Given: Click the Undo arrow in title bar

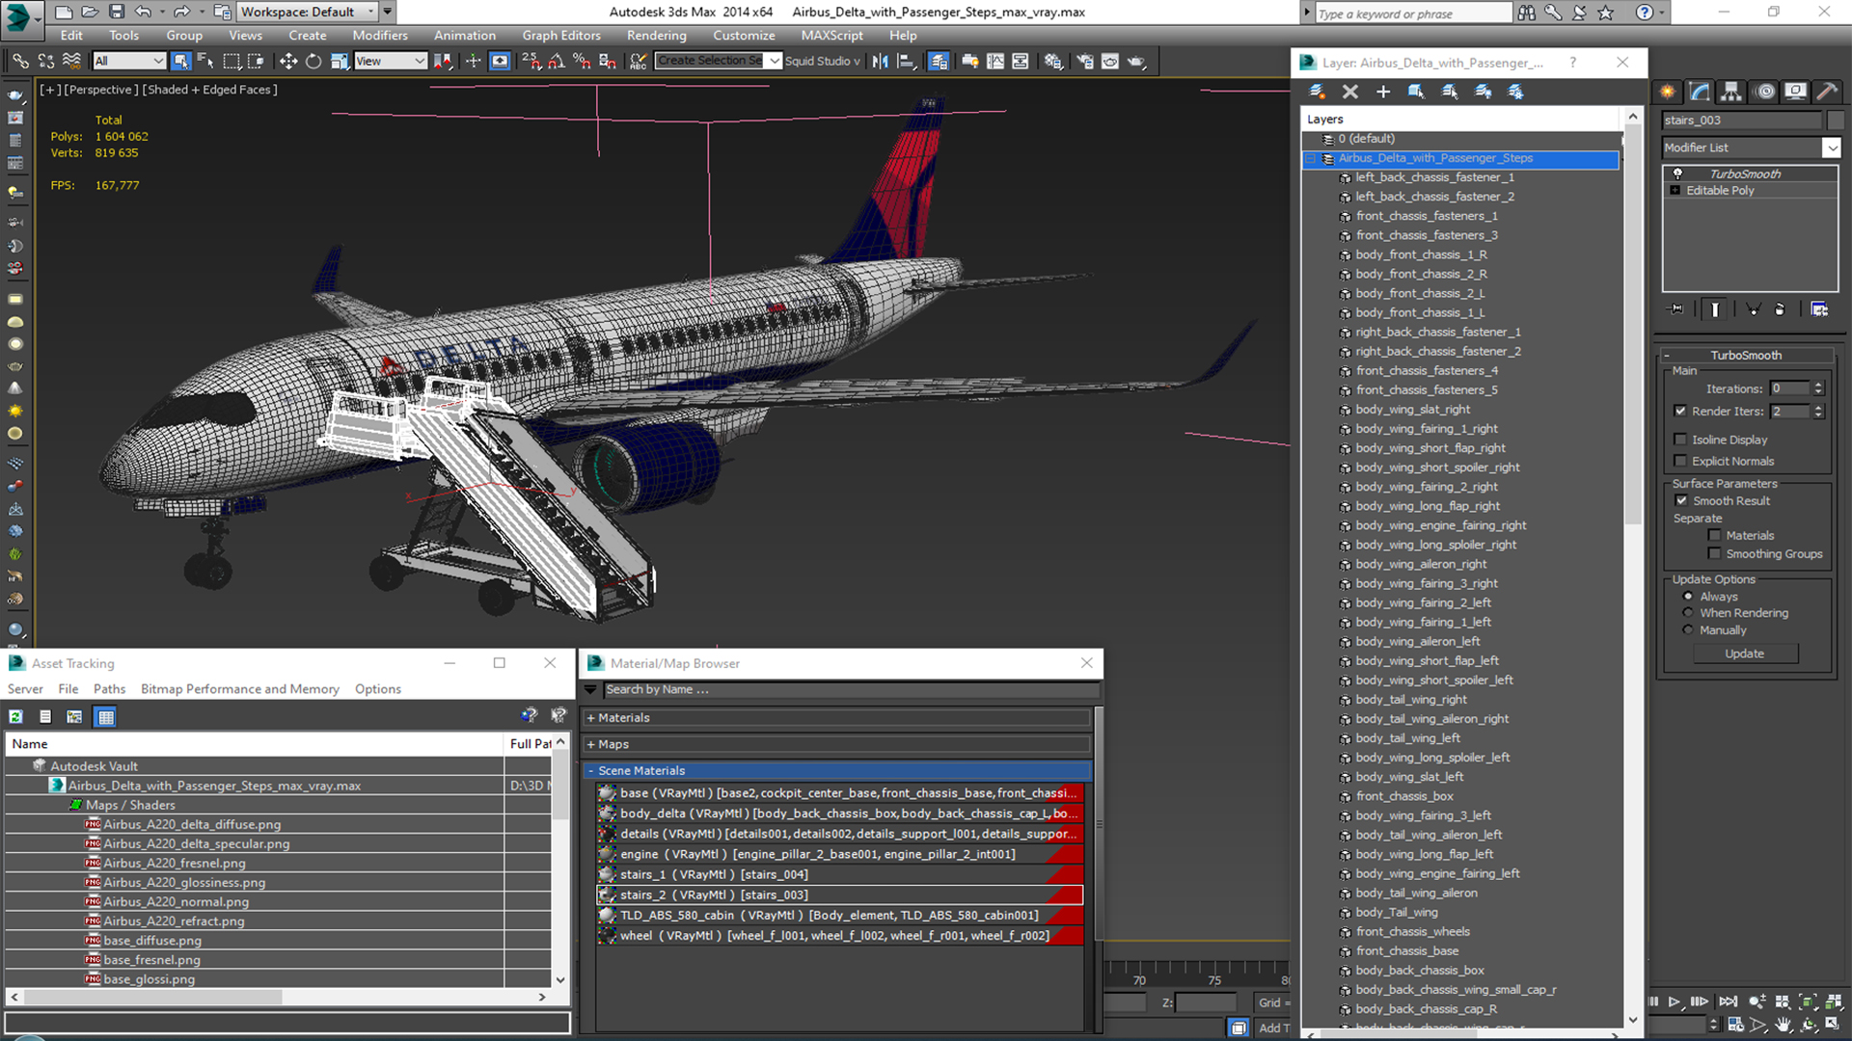Looking at the screenshot, I should [x=143, y=12].
